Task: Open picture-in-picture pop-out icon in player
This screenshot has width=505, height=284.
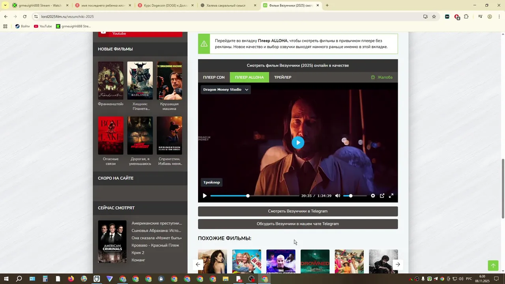Action: pyautogui.click(x=382, y=196)
